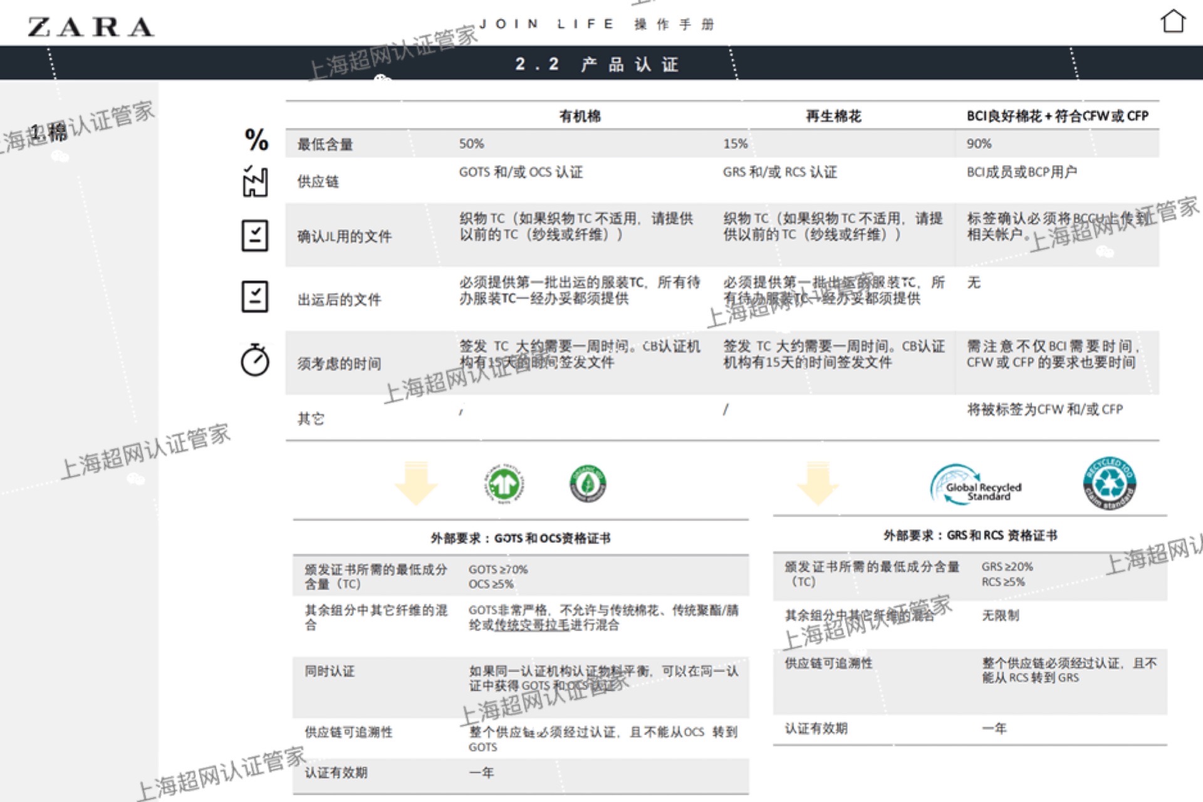Click GRS 和/或 RCS 认证 cell
The width and height of the screenshot is (1203, 802).
(x=780, y=172)
